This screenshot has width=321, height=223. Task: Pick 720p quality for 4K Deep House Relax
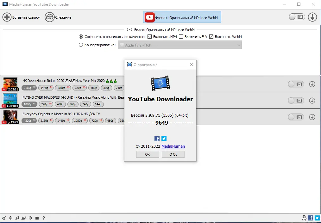pyautogui.click(x=79, y=88)
